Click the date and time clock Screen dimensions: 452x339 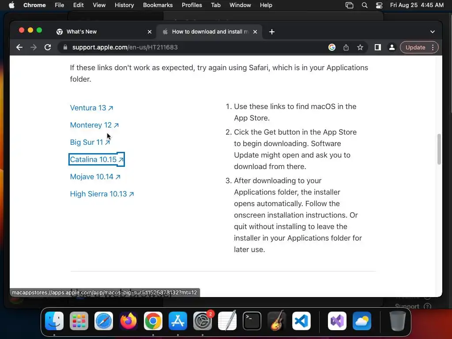[x=417, y=5]
